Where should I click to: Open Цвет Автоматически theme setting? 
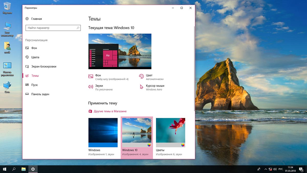point(151,77)
